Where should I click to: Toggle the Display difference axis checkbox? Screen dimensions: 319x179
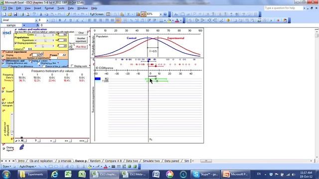(x=3, y=63)
